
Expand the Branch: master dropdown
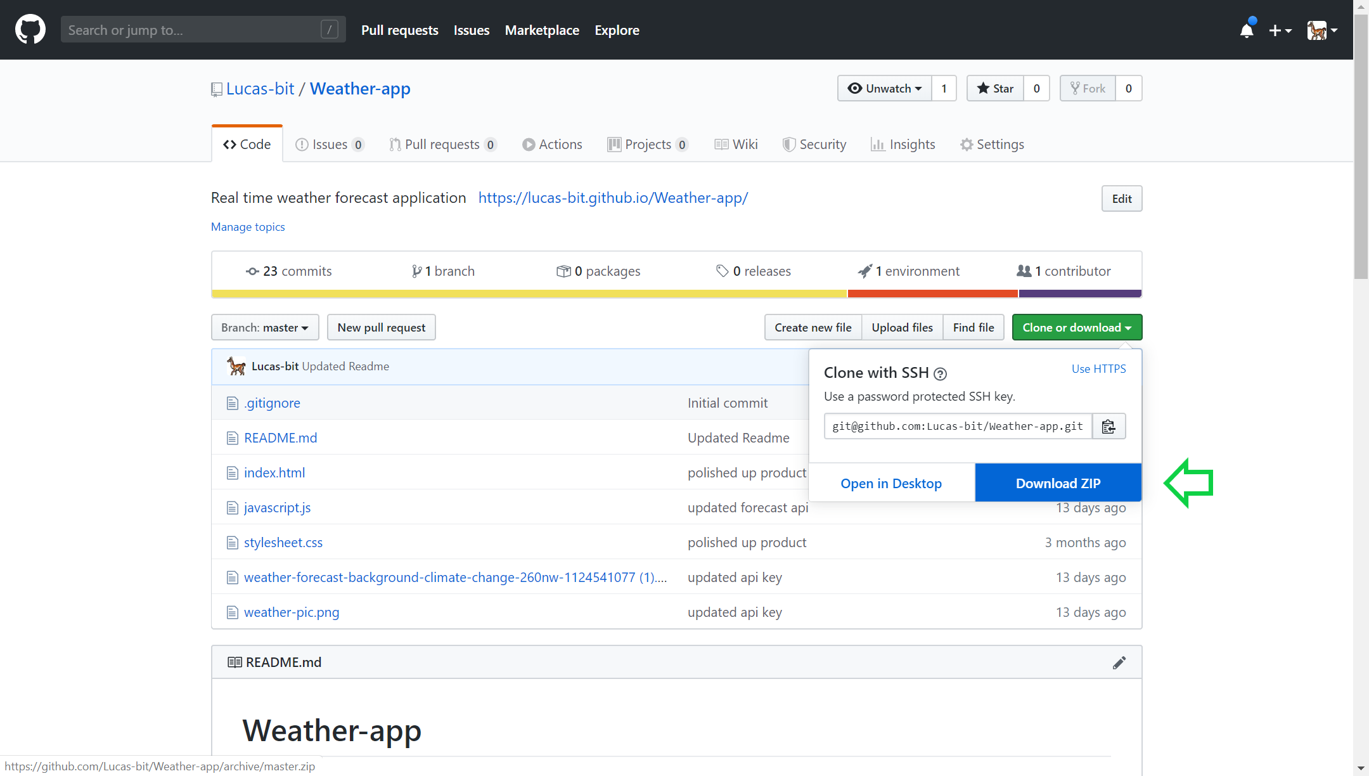[x=265, y=327]
